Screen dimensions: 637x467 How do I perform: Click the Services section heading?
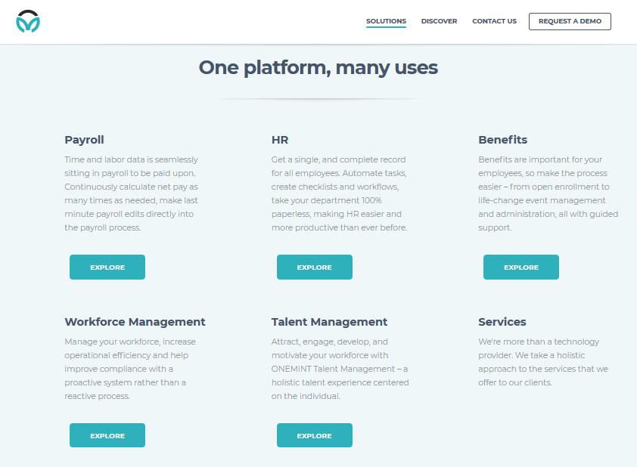502,322
